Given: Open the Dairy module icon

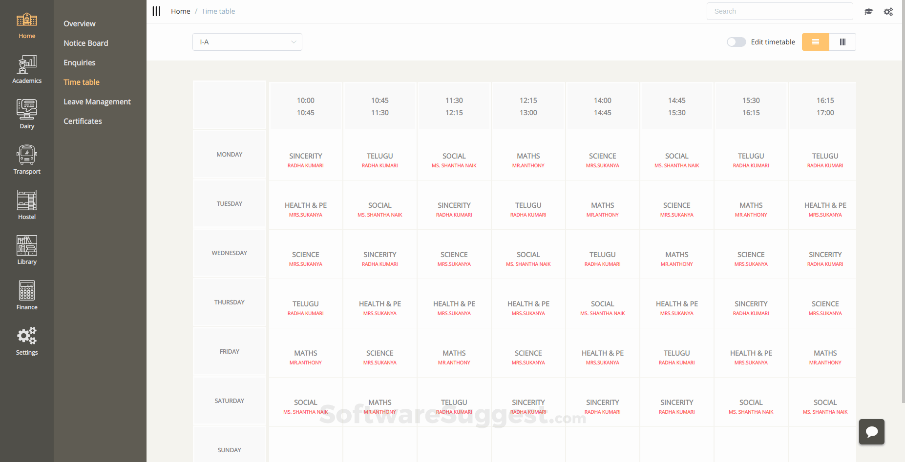Looking at the screenshot, I should [x=27, y=109].
